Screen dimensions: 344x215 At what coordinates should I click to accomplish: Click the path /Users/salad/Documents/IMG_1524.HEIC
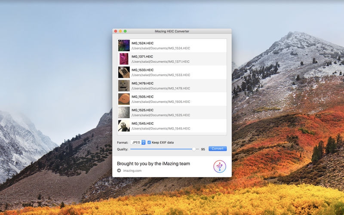click(161, 48)
